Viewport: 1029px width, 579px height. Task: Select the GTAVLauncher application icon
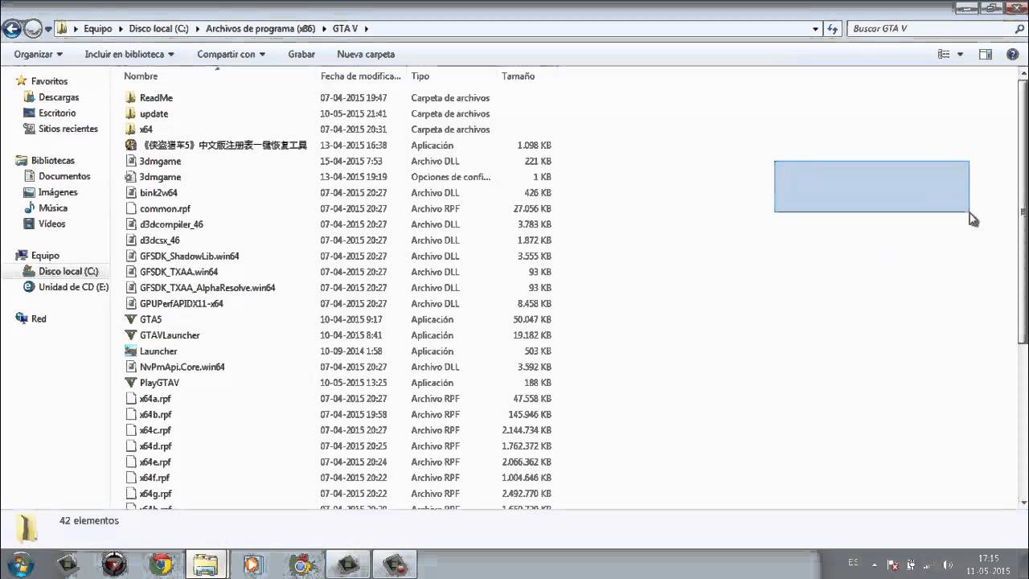131,335
